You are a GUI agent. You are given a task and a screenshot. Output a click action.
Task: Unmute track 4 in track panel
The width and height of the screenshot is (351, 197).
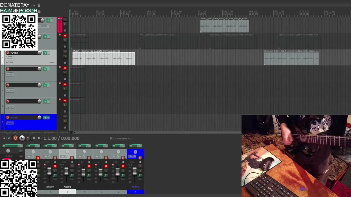65,68
